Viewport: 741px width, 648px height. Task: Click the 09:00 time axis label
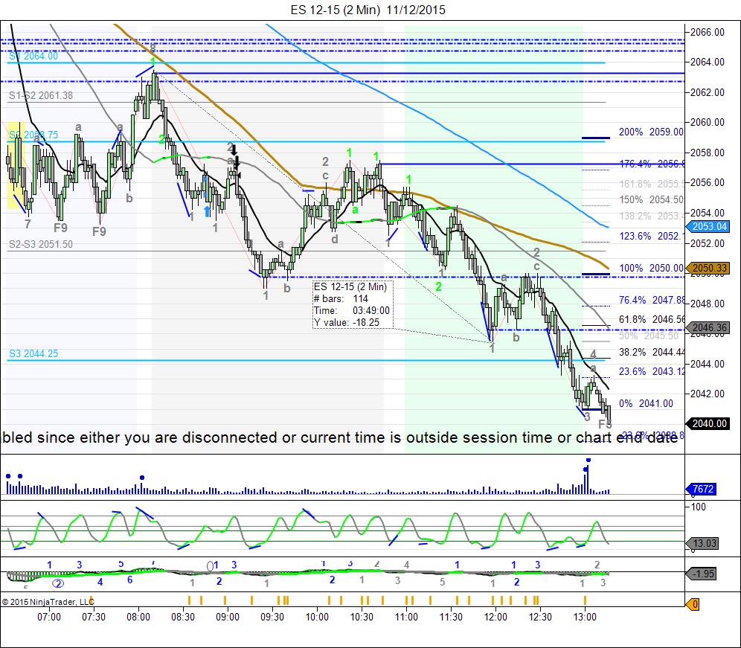pos(228,617)
